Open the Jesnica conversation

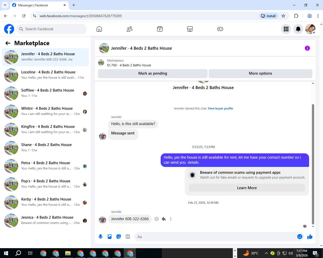(x=45, y=221)
